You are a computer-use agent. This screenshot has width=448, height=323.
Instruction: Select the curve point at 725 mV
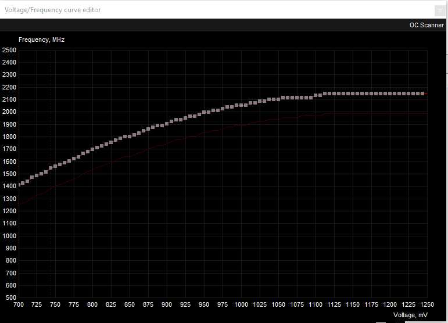pyautogui.click(x=37, y=175)
